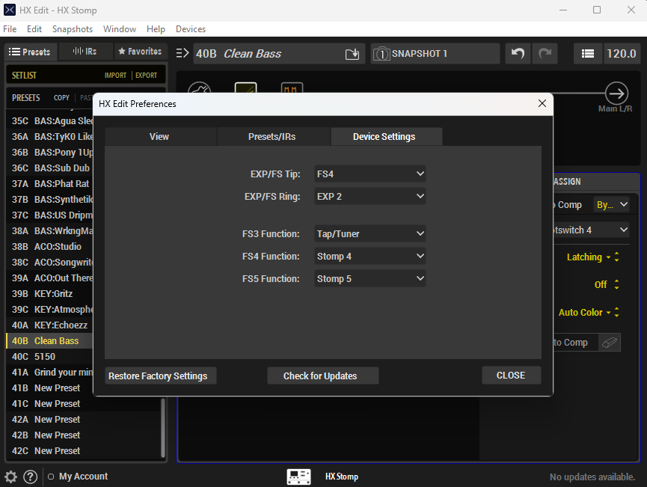647x487 pixels.
Task: Open My Account link
Action: [x=83, y=477]
